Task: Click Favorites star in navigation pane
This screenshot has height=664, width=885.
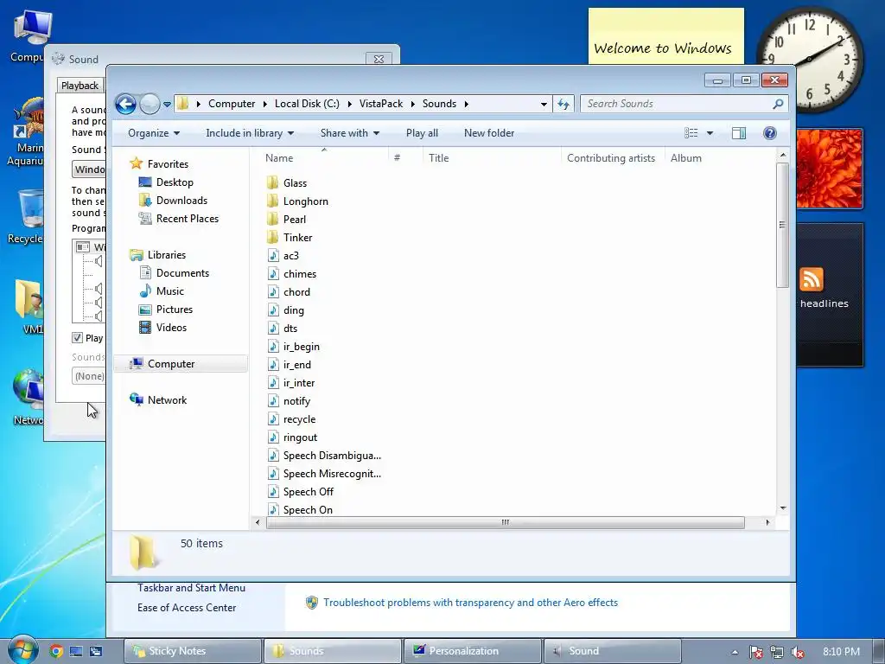Action: click(x=136, y=163)
